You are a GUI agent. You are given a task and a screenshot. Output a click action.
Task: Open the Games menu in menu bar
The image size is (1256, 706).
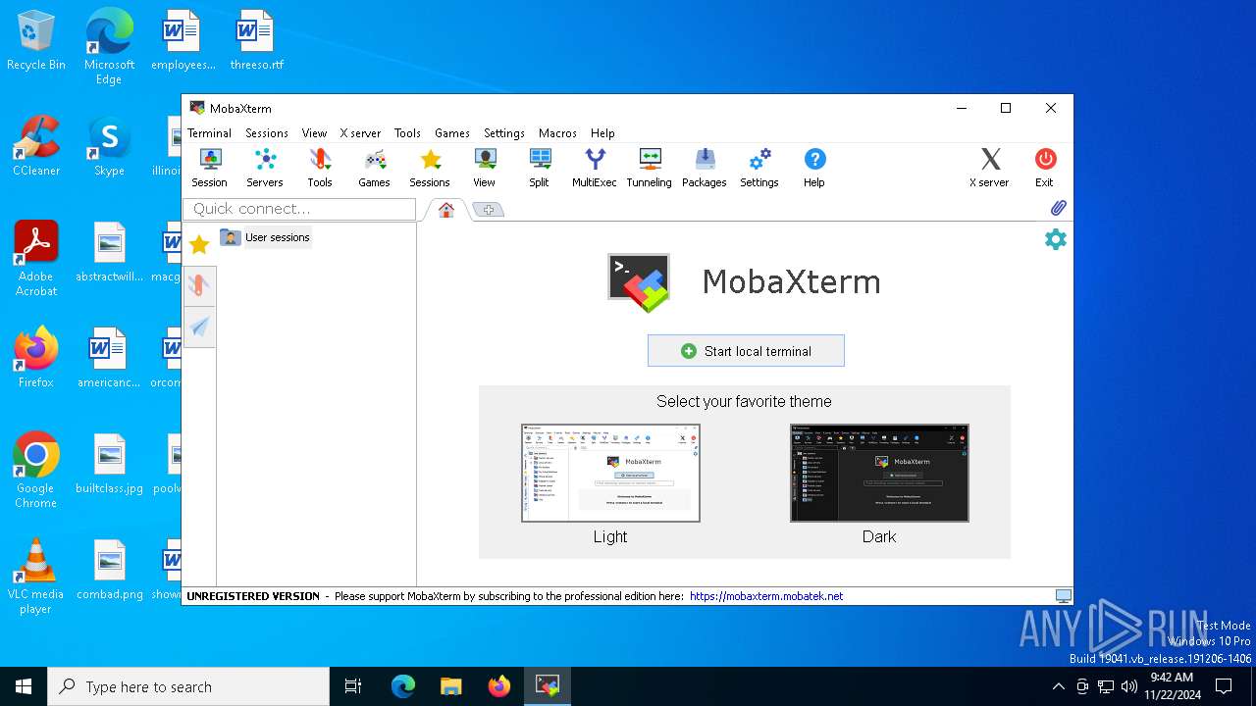click(452, 133)
